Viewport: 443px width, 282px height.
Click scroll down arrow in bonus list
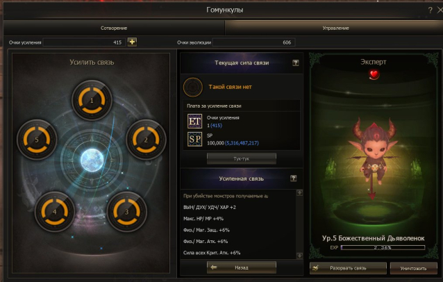pyautogui.click(x=299, y=256)
